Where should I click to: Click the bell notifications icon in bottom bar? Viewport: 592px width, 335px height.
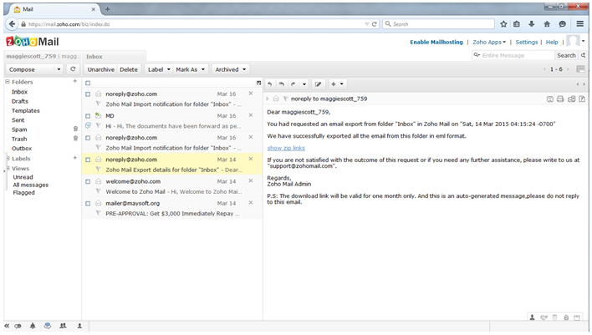33,326
